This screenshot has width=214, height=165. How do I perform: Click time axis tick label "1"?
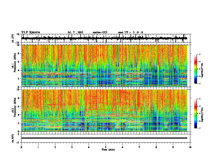pyautogui.click(x=38, y=147)
